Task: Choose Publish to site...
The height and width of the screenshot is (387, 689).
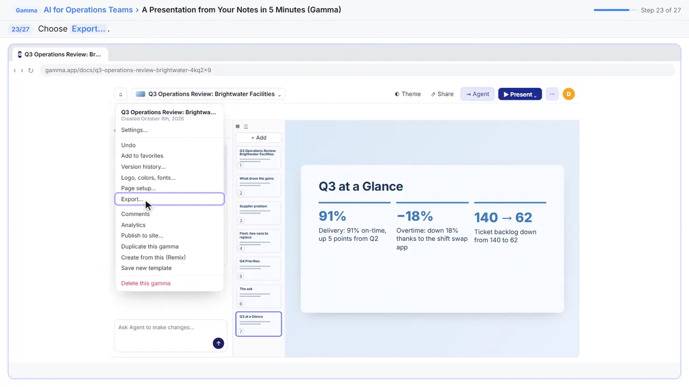Action: [x=170, y=235]
